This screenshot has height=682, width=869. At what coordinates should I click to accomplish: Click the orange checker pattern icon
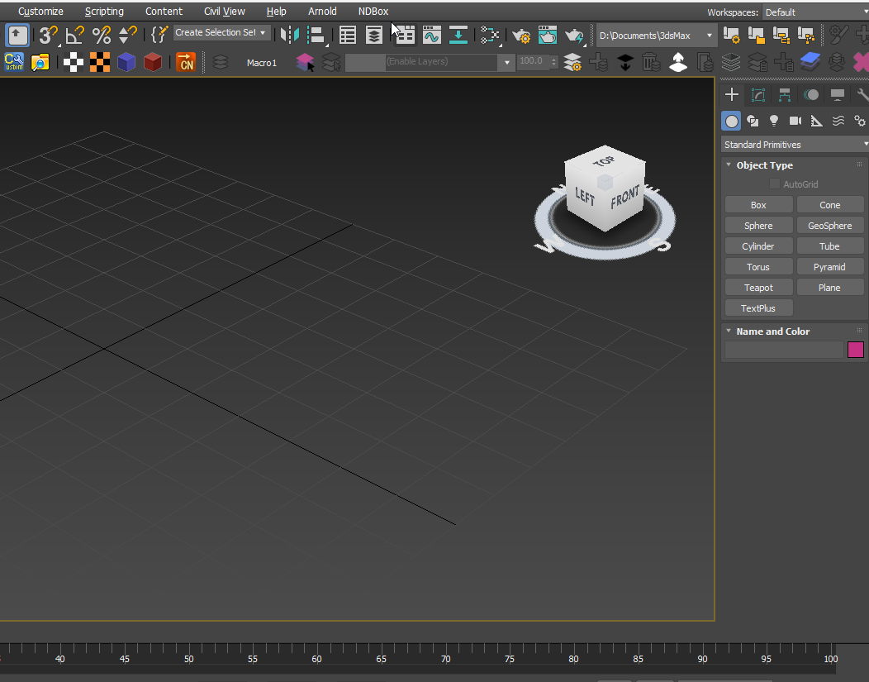100,62
